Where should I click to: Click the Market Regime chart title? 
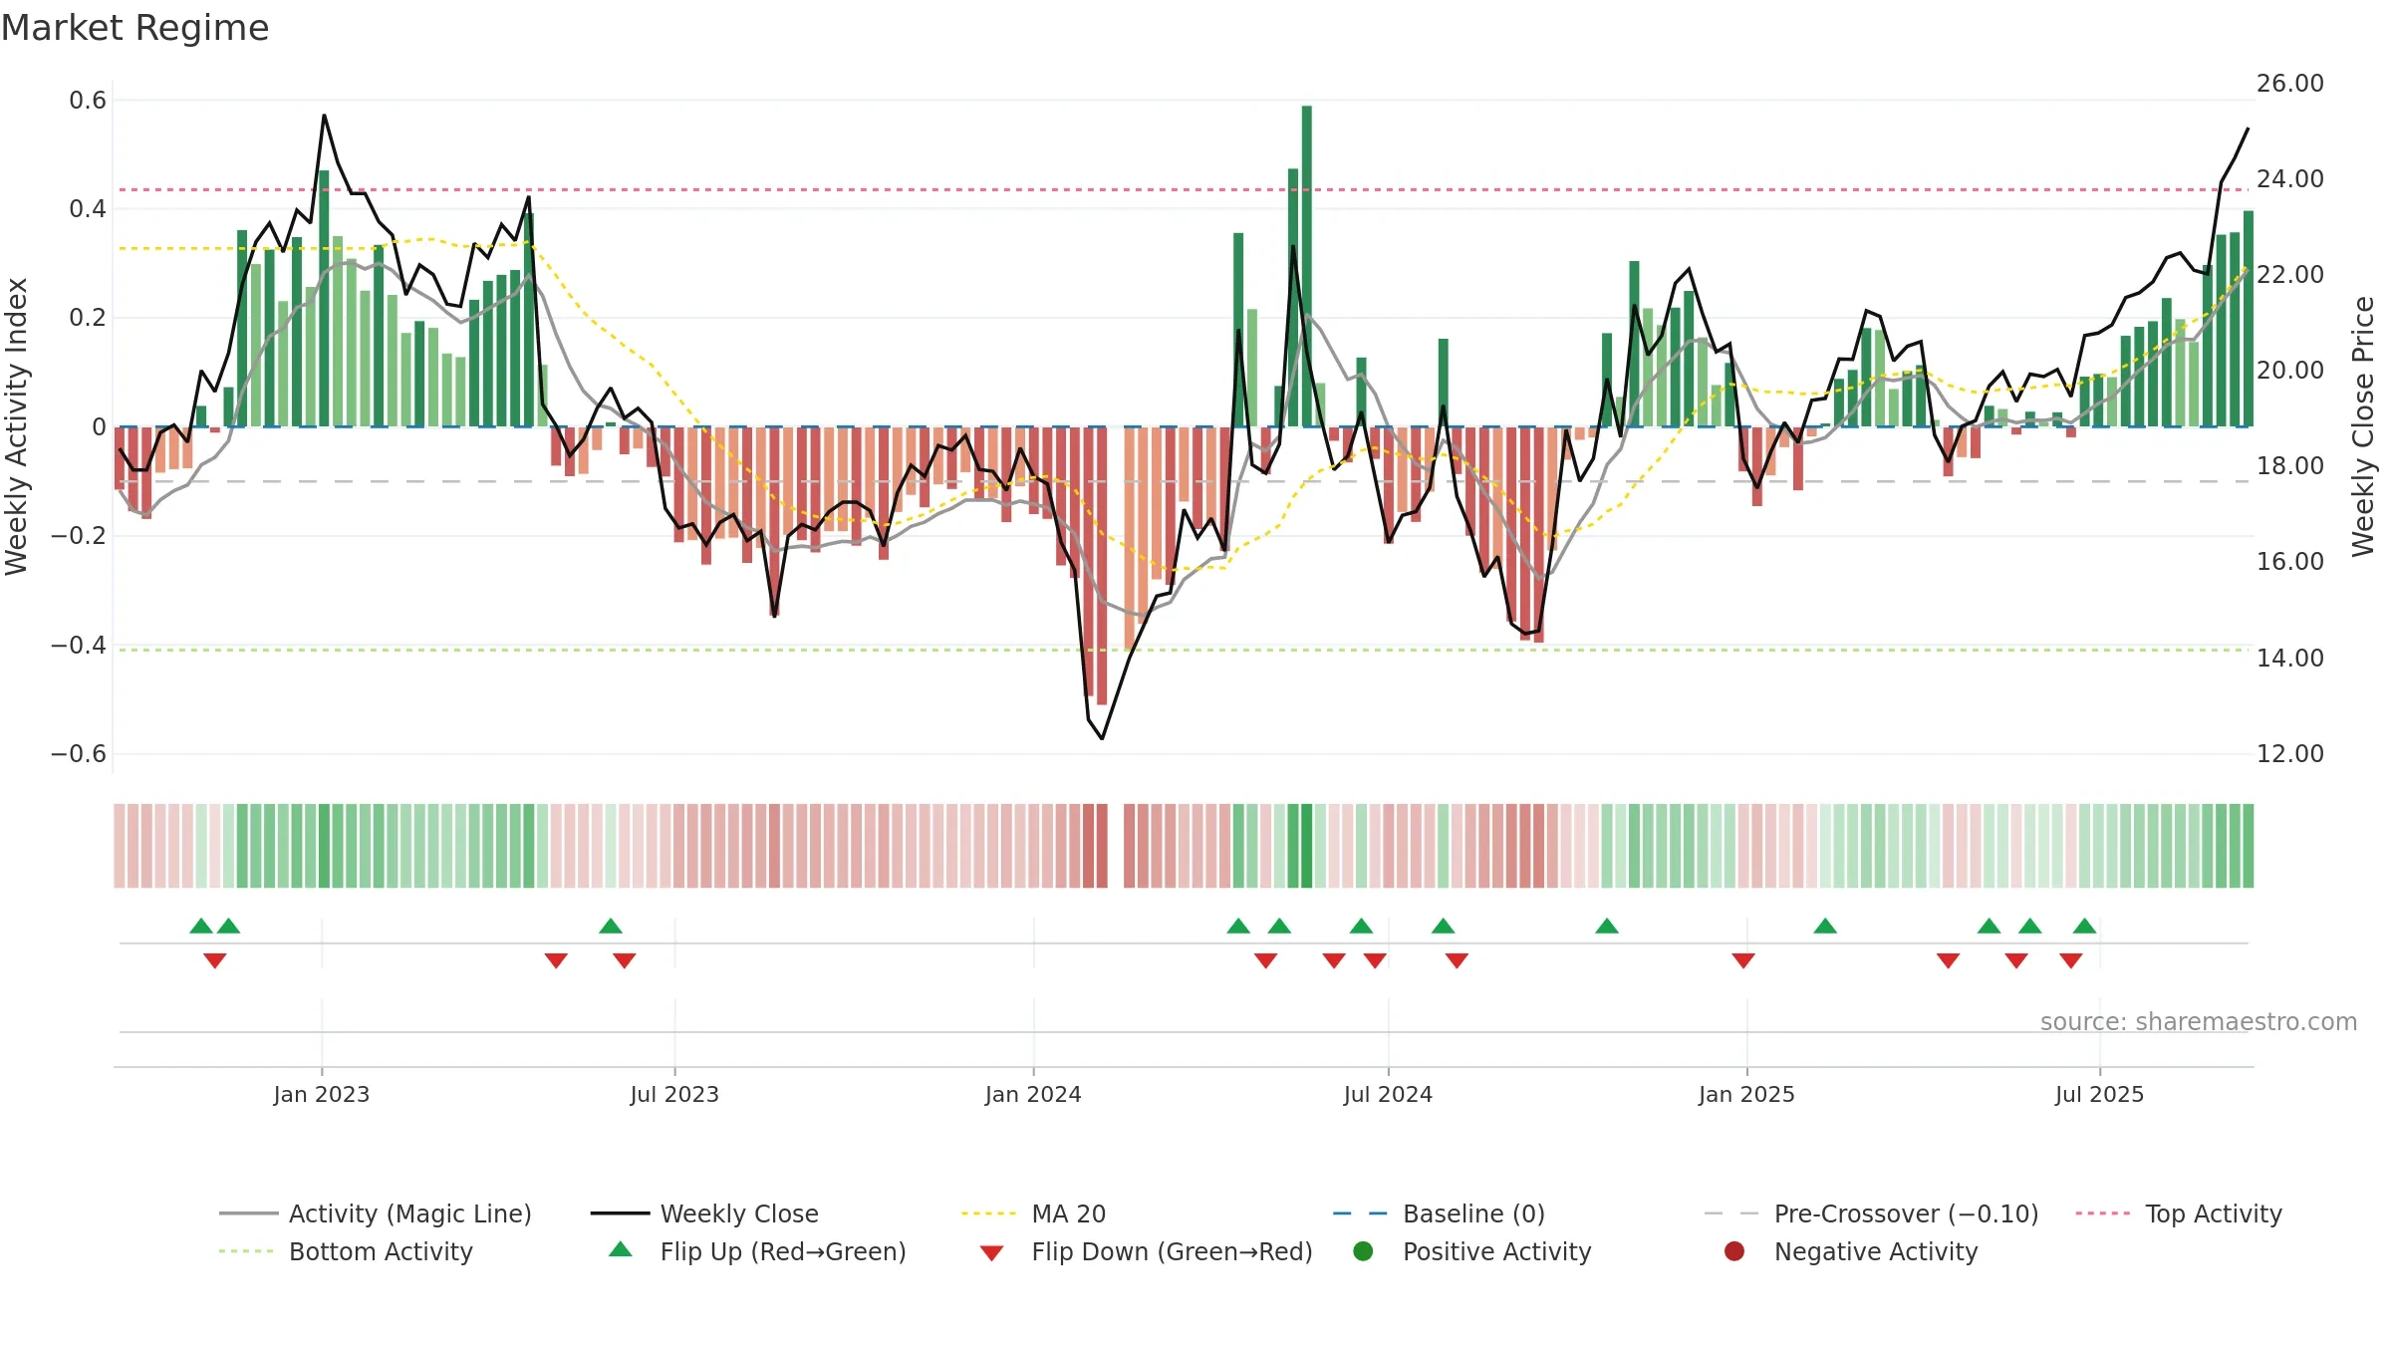click(134, 28)
